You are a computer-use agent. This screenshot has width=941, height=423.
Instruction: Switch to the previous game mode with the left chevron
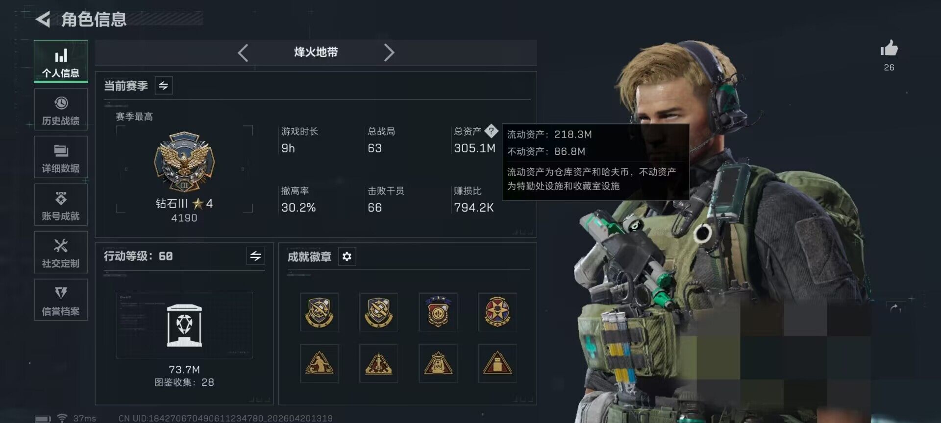243,52
